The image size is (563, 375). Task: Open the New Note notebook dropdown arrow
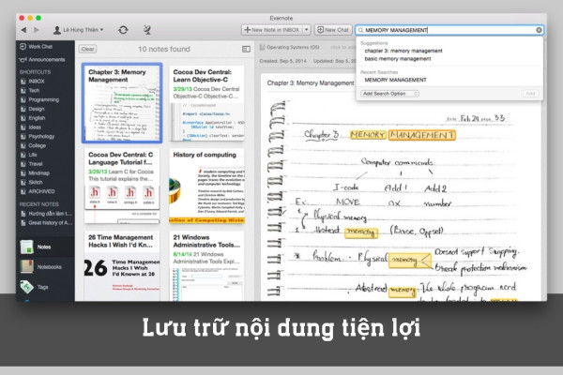pos(306,30)
